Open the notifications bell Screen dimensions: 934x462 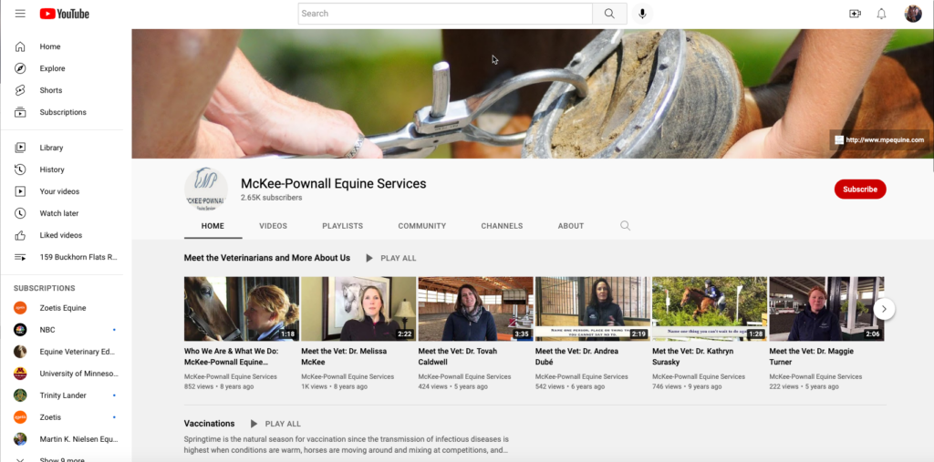[x=882, y=14]
